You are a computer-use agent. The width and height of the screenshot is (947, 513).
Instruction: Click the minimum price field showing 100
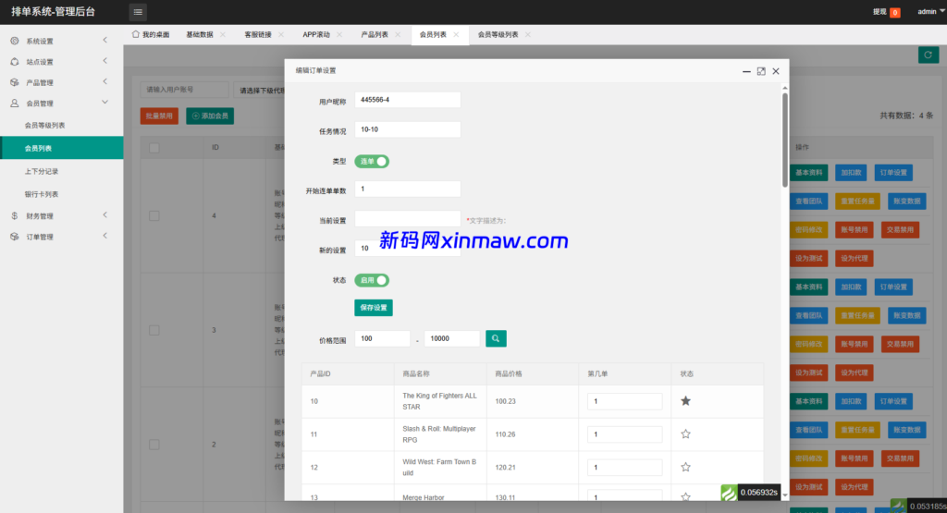click(x=382, y=338)
